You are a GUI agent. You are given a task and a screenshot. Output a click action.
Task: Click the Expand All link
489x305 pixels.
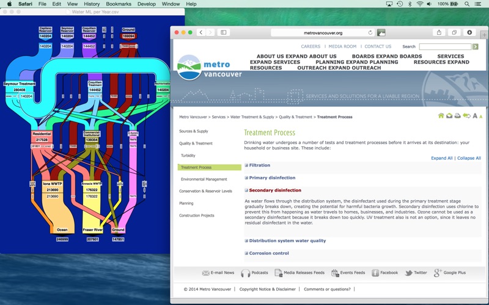coord(441,158)
